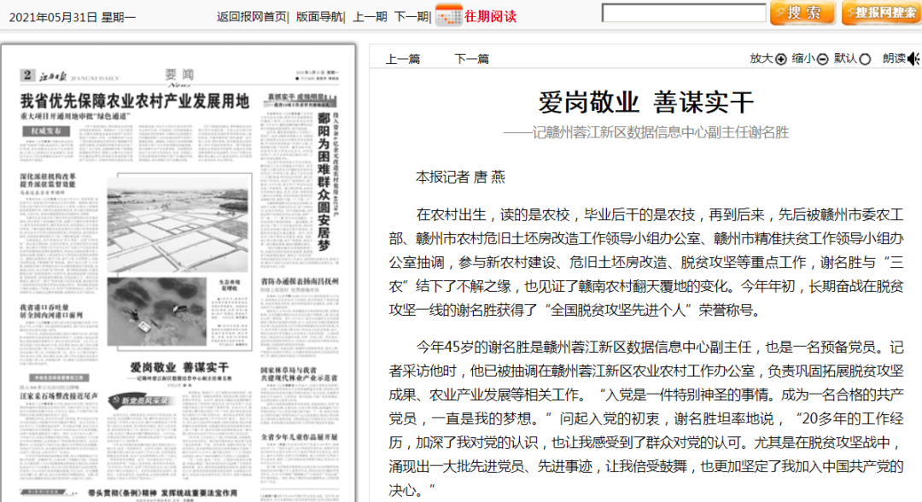Click 默认 text to reset font
This screenshot has height=502, width=922.
click(845, 58)
